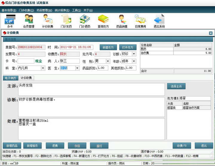The image size is (215, 166).
Task: Click the 退费 refund button
Action: pos(55,146)
